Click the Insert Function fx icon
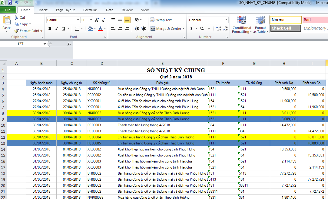 (x=69, y=44)
